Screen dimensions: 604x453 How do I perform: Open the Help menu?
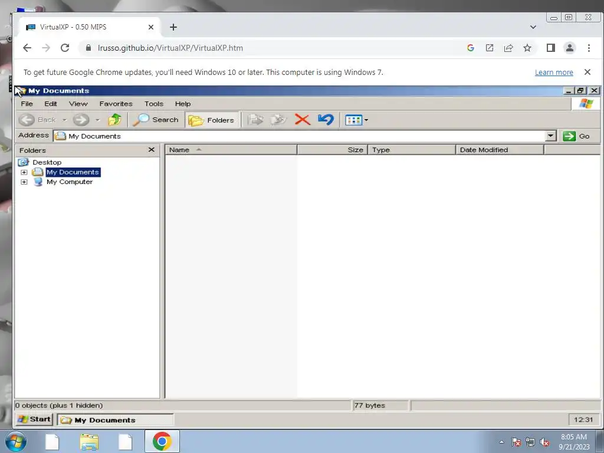coord(183,104)
